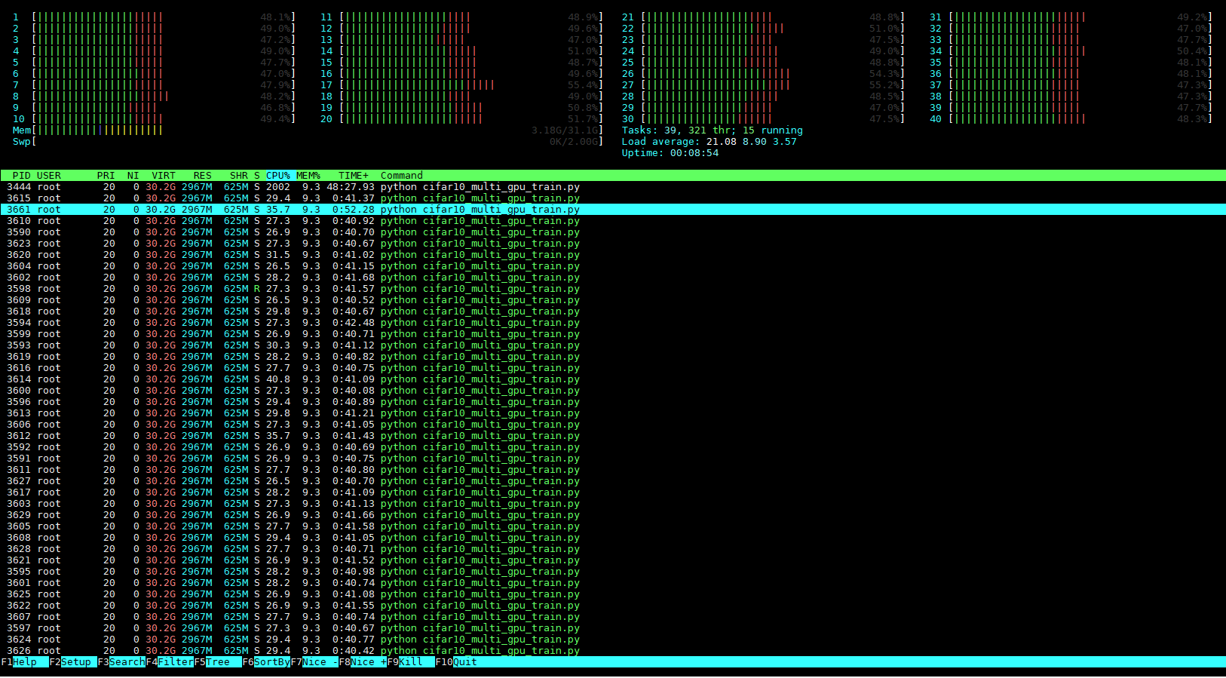1226x678 pixels.
Task: Select the process row with PID 3611
Action: pyautogui.click(x=613, y=470)
